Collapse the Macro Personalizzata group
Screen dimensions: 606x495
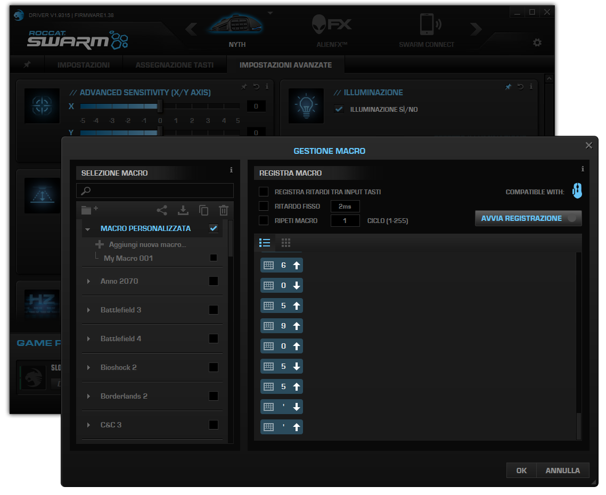coord(88,229)
